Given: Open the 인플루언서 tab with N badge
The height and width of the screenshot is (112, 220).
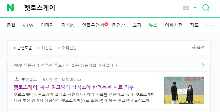Looking at the screenshot, I should coord(95,25).
